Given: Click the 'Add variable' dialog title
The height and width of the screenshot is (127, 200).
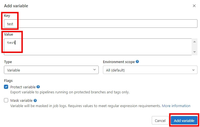Looking at the screenshot, I should pos(16,6).
